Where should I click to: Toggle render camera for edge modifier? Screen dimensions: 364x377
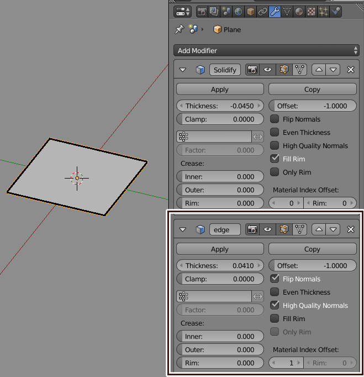[252, 229]
